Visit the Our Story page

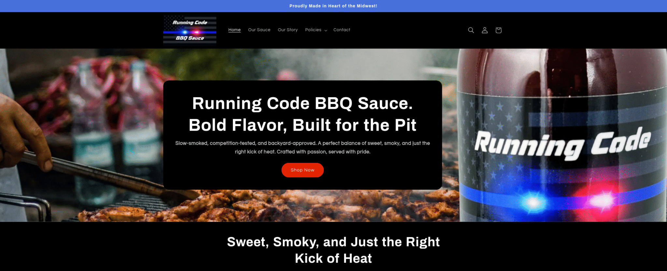point(288,30)
